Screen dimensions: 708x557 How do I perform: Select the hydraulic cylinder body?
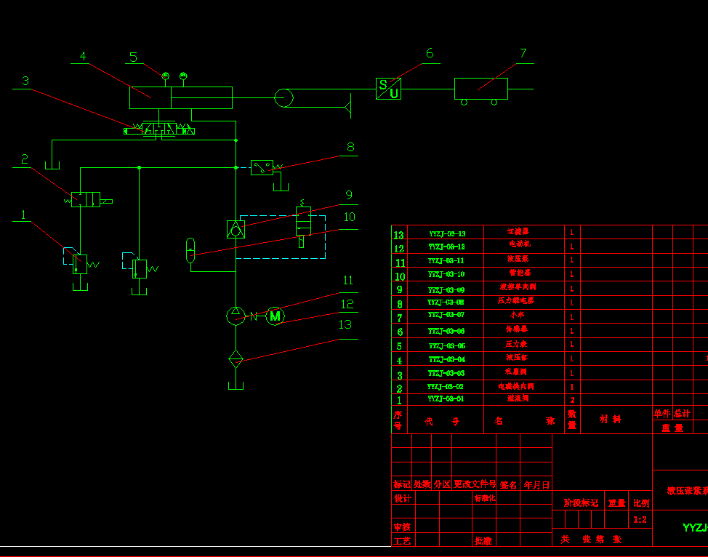(180, 97)
